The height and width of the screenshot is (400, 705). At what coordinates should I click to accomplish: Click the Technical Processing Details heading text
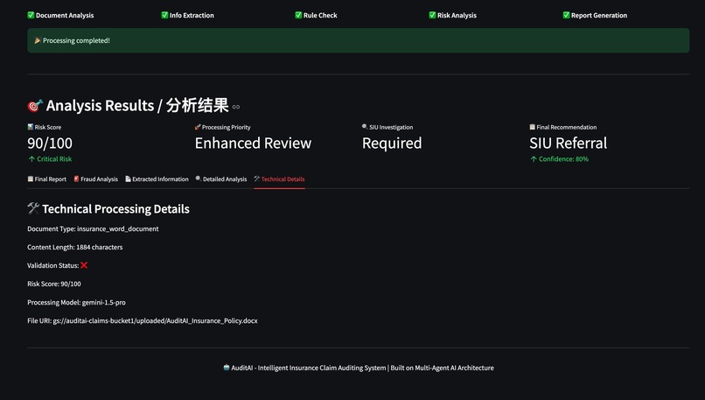(x=116, y=209)
